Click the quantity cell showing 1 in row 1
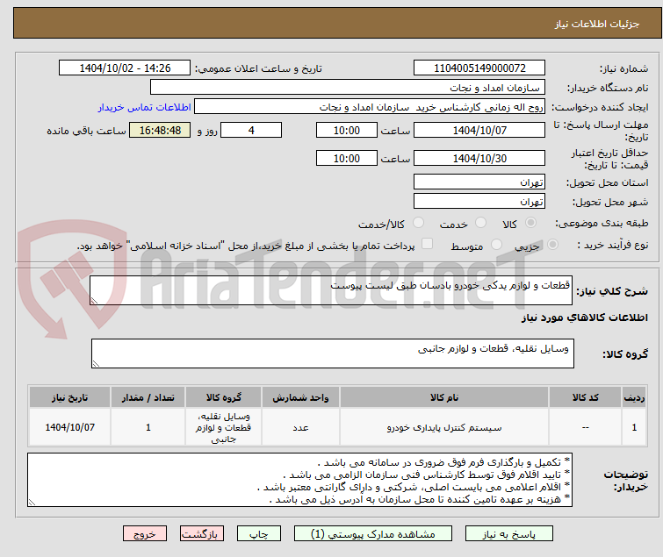This screenshot has height=557, width=663. (148, 428)
